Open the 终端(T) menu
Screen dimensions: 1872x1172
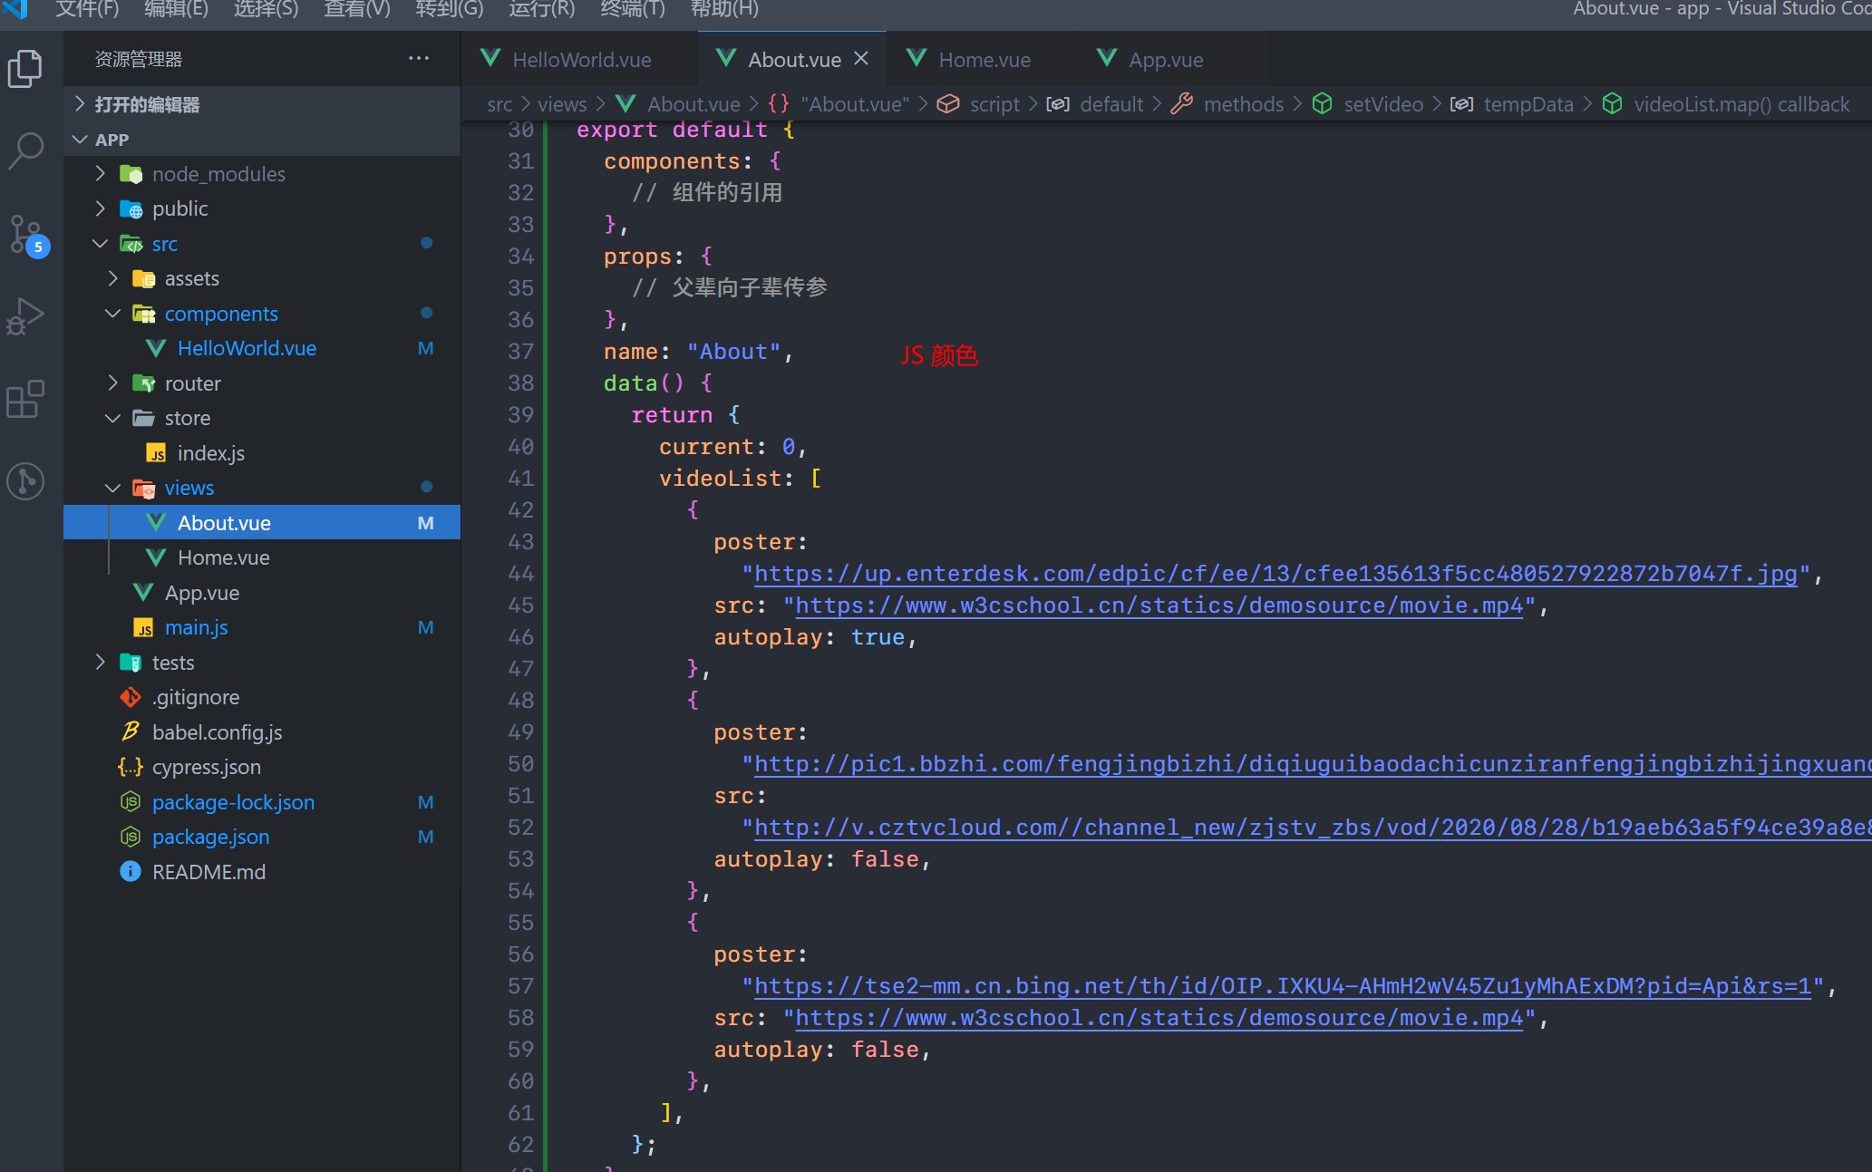(633, 10)
